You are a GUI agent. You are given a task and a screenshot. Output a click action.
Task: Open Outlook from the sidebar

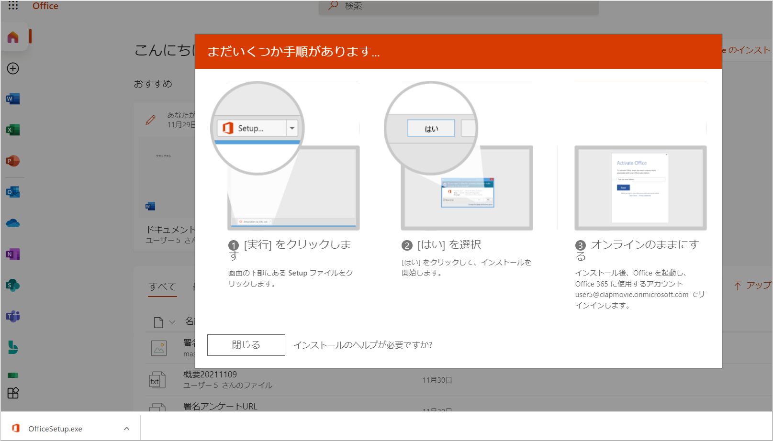pos(13,192)
